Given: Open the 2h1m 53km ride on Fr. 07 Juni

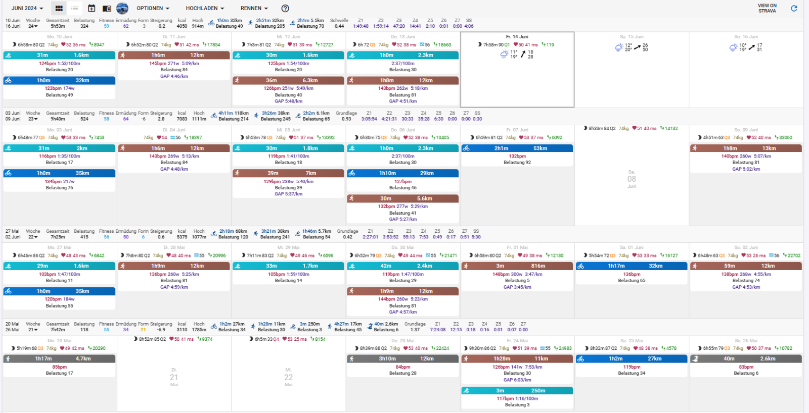Looking at the screenshot, I should click(x=517, y=148).
